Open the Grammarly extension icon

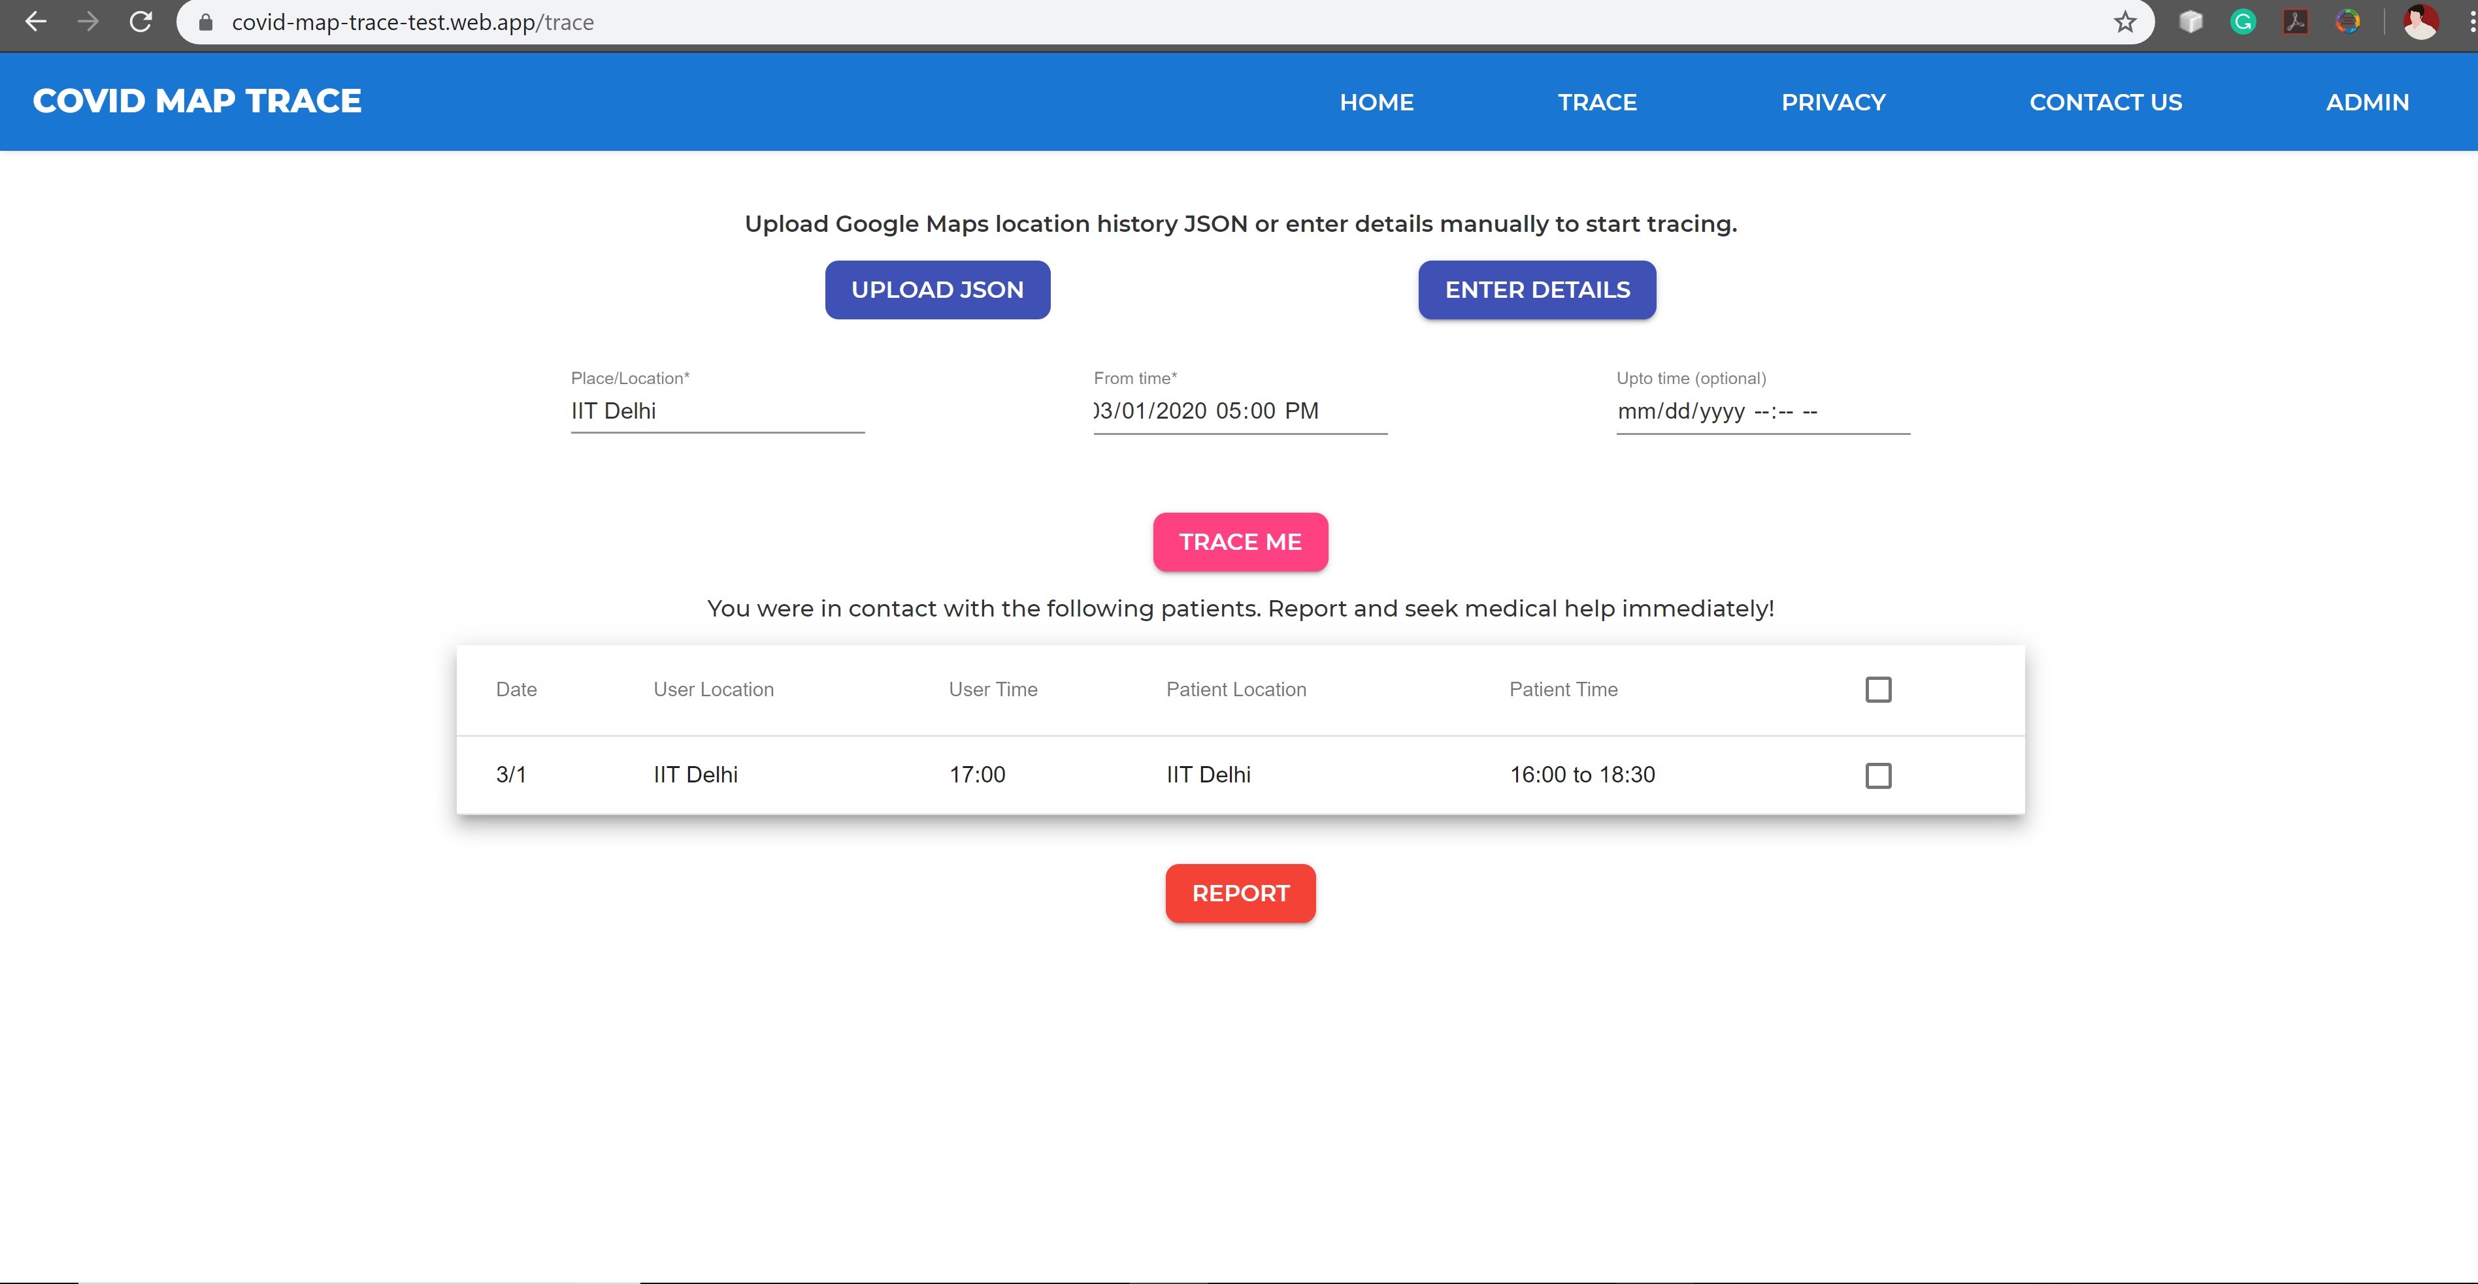click(x=2242, y=22)
